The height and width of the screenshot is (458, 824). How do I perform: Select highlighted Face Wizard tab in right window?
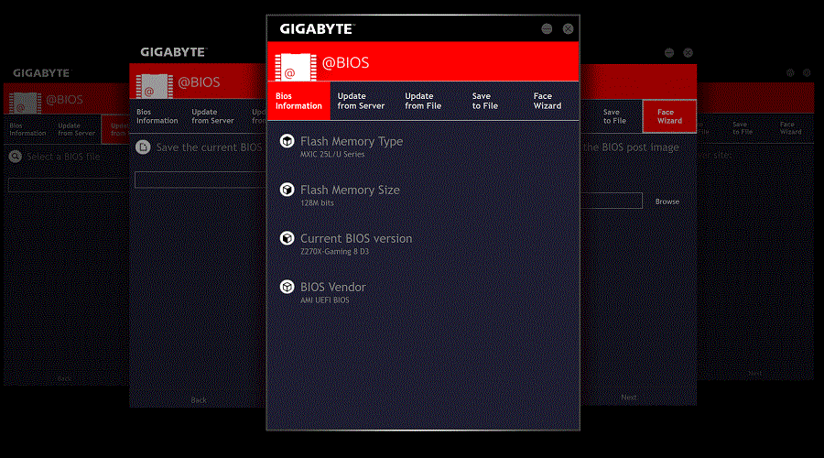[x=669, y=116]
